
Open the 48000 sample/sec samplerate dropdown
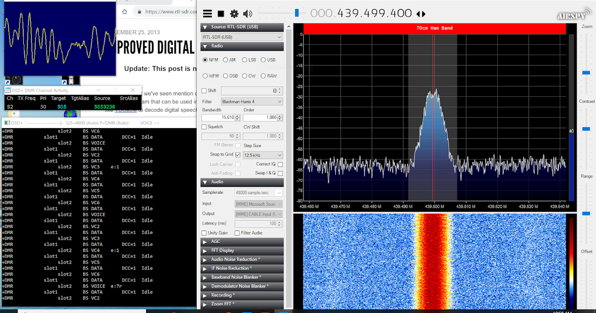pyautogui.click(x=258, y=193)
